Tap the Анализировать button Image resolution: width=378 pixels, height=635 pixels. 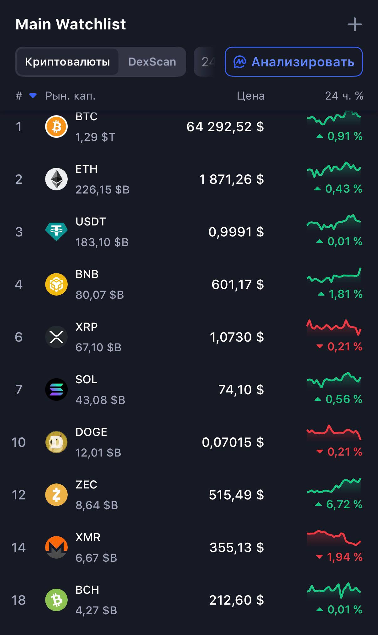(x=294, y=62)
